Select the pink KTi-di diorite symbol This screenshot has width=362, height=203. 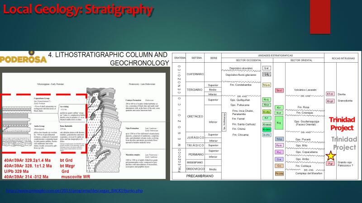coord(330,94)
